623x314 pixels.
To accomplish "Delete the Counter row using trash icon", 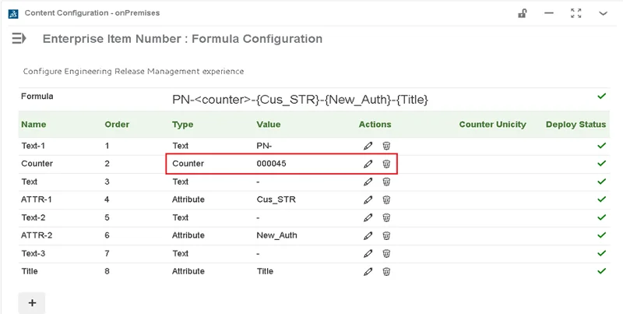I will 386,164.
